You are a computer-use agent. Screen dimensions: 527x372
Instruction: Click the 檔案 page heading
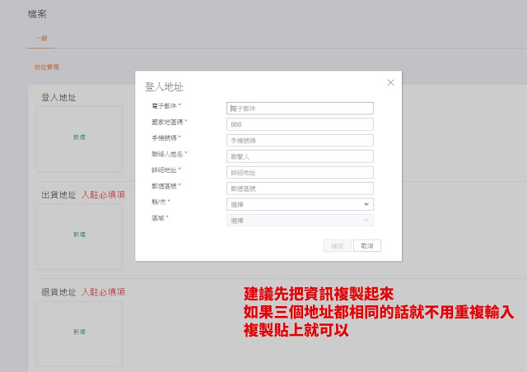39,14
